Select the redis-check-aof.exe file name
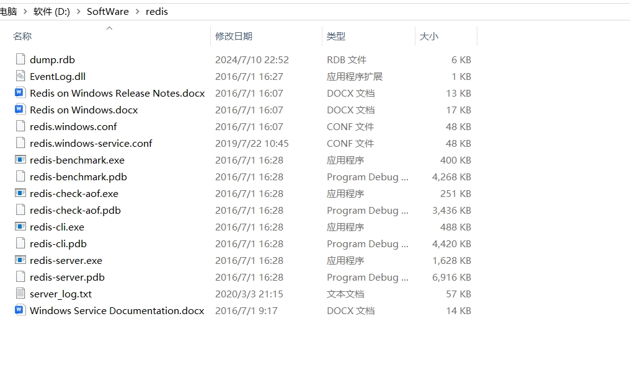Screen dimensions: 630x381 (x=74, y=193)
